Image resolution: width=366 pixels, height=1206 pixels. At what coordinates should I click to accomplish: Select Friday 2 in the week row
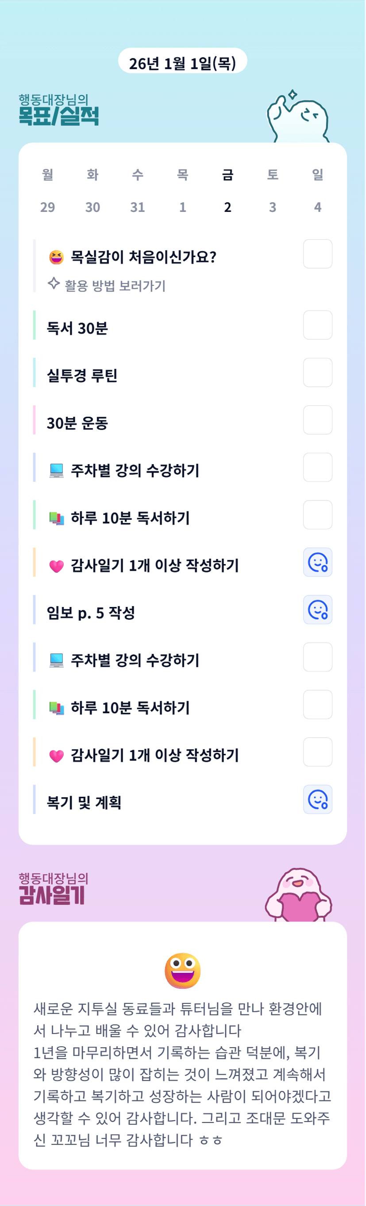coord(228,207)
